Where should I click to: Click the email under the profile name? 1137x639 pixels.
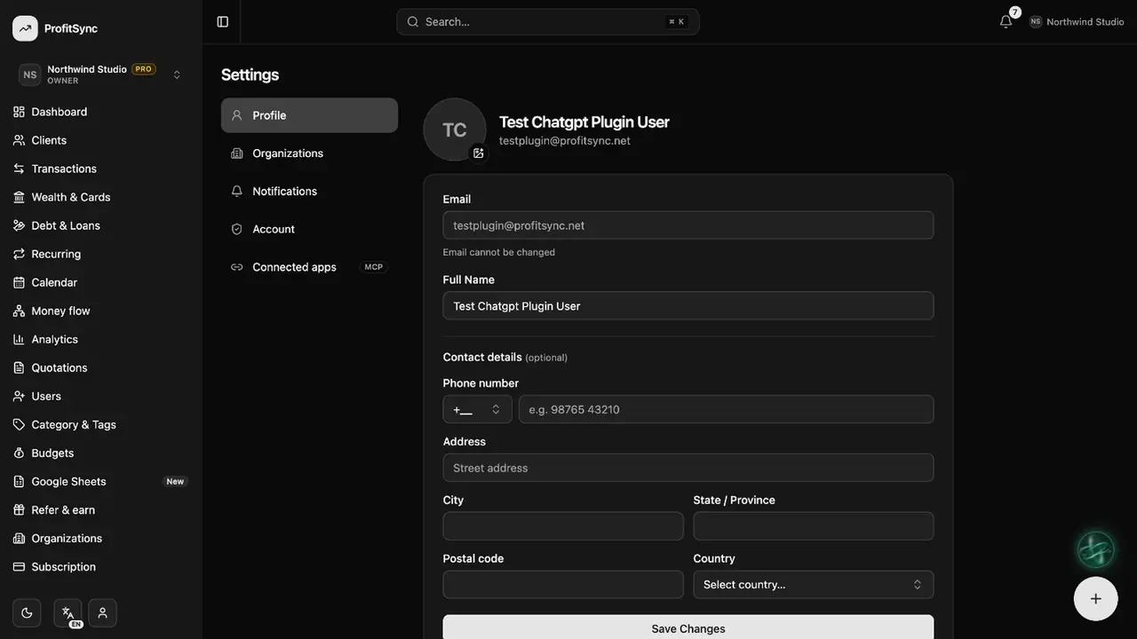[565, 140]
